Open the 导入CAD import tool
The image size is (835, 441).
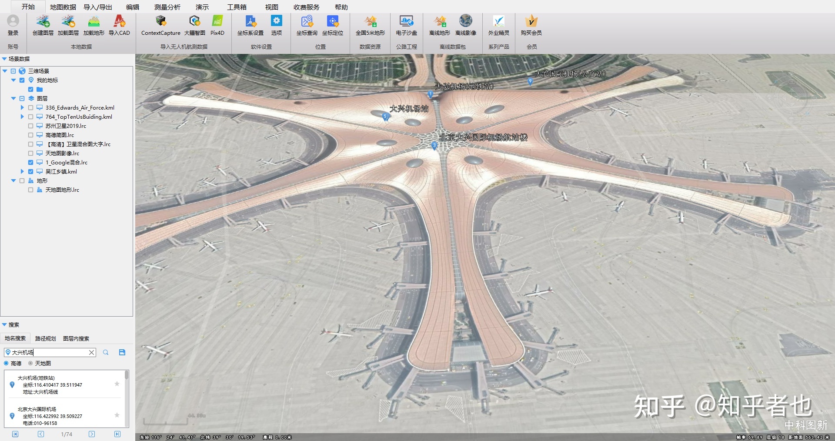(119, 22)
